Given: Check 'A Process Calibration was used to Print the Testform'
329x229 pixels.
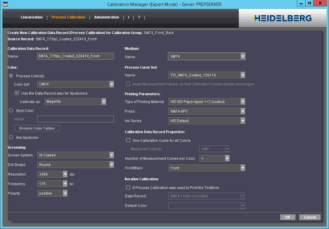Looking at the screenshot, I should pos(128,187).
